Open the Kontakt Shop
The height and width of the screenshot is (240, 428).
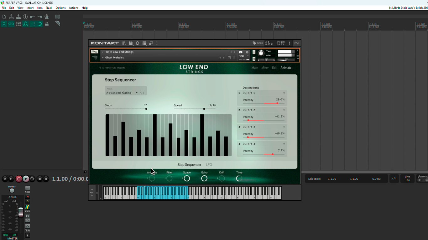point(258,43)
